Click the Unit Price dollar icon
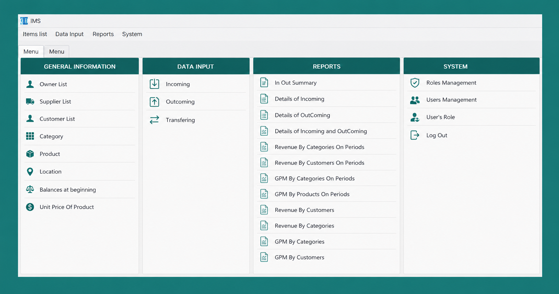This screenshot has height=294, width=559. click(30, 207)
